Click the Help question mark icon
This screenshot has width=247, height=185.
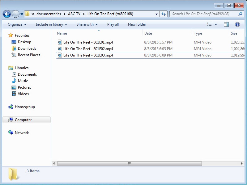click(x=237, y=24)
